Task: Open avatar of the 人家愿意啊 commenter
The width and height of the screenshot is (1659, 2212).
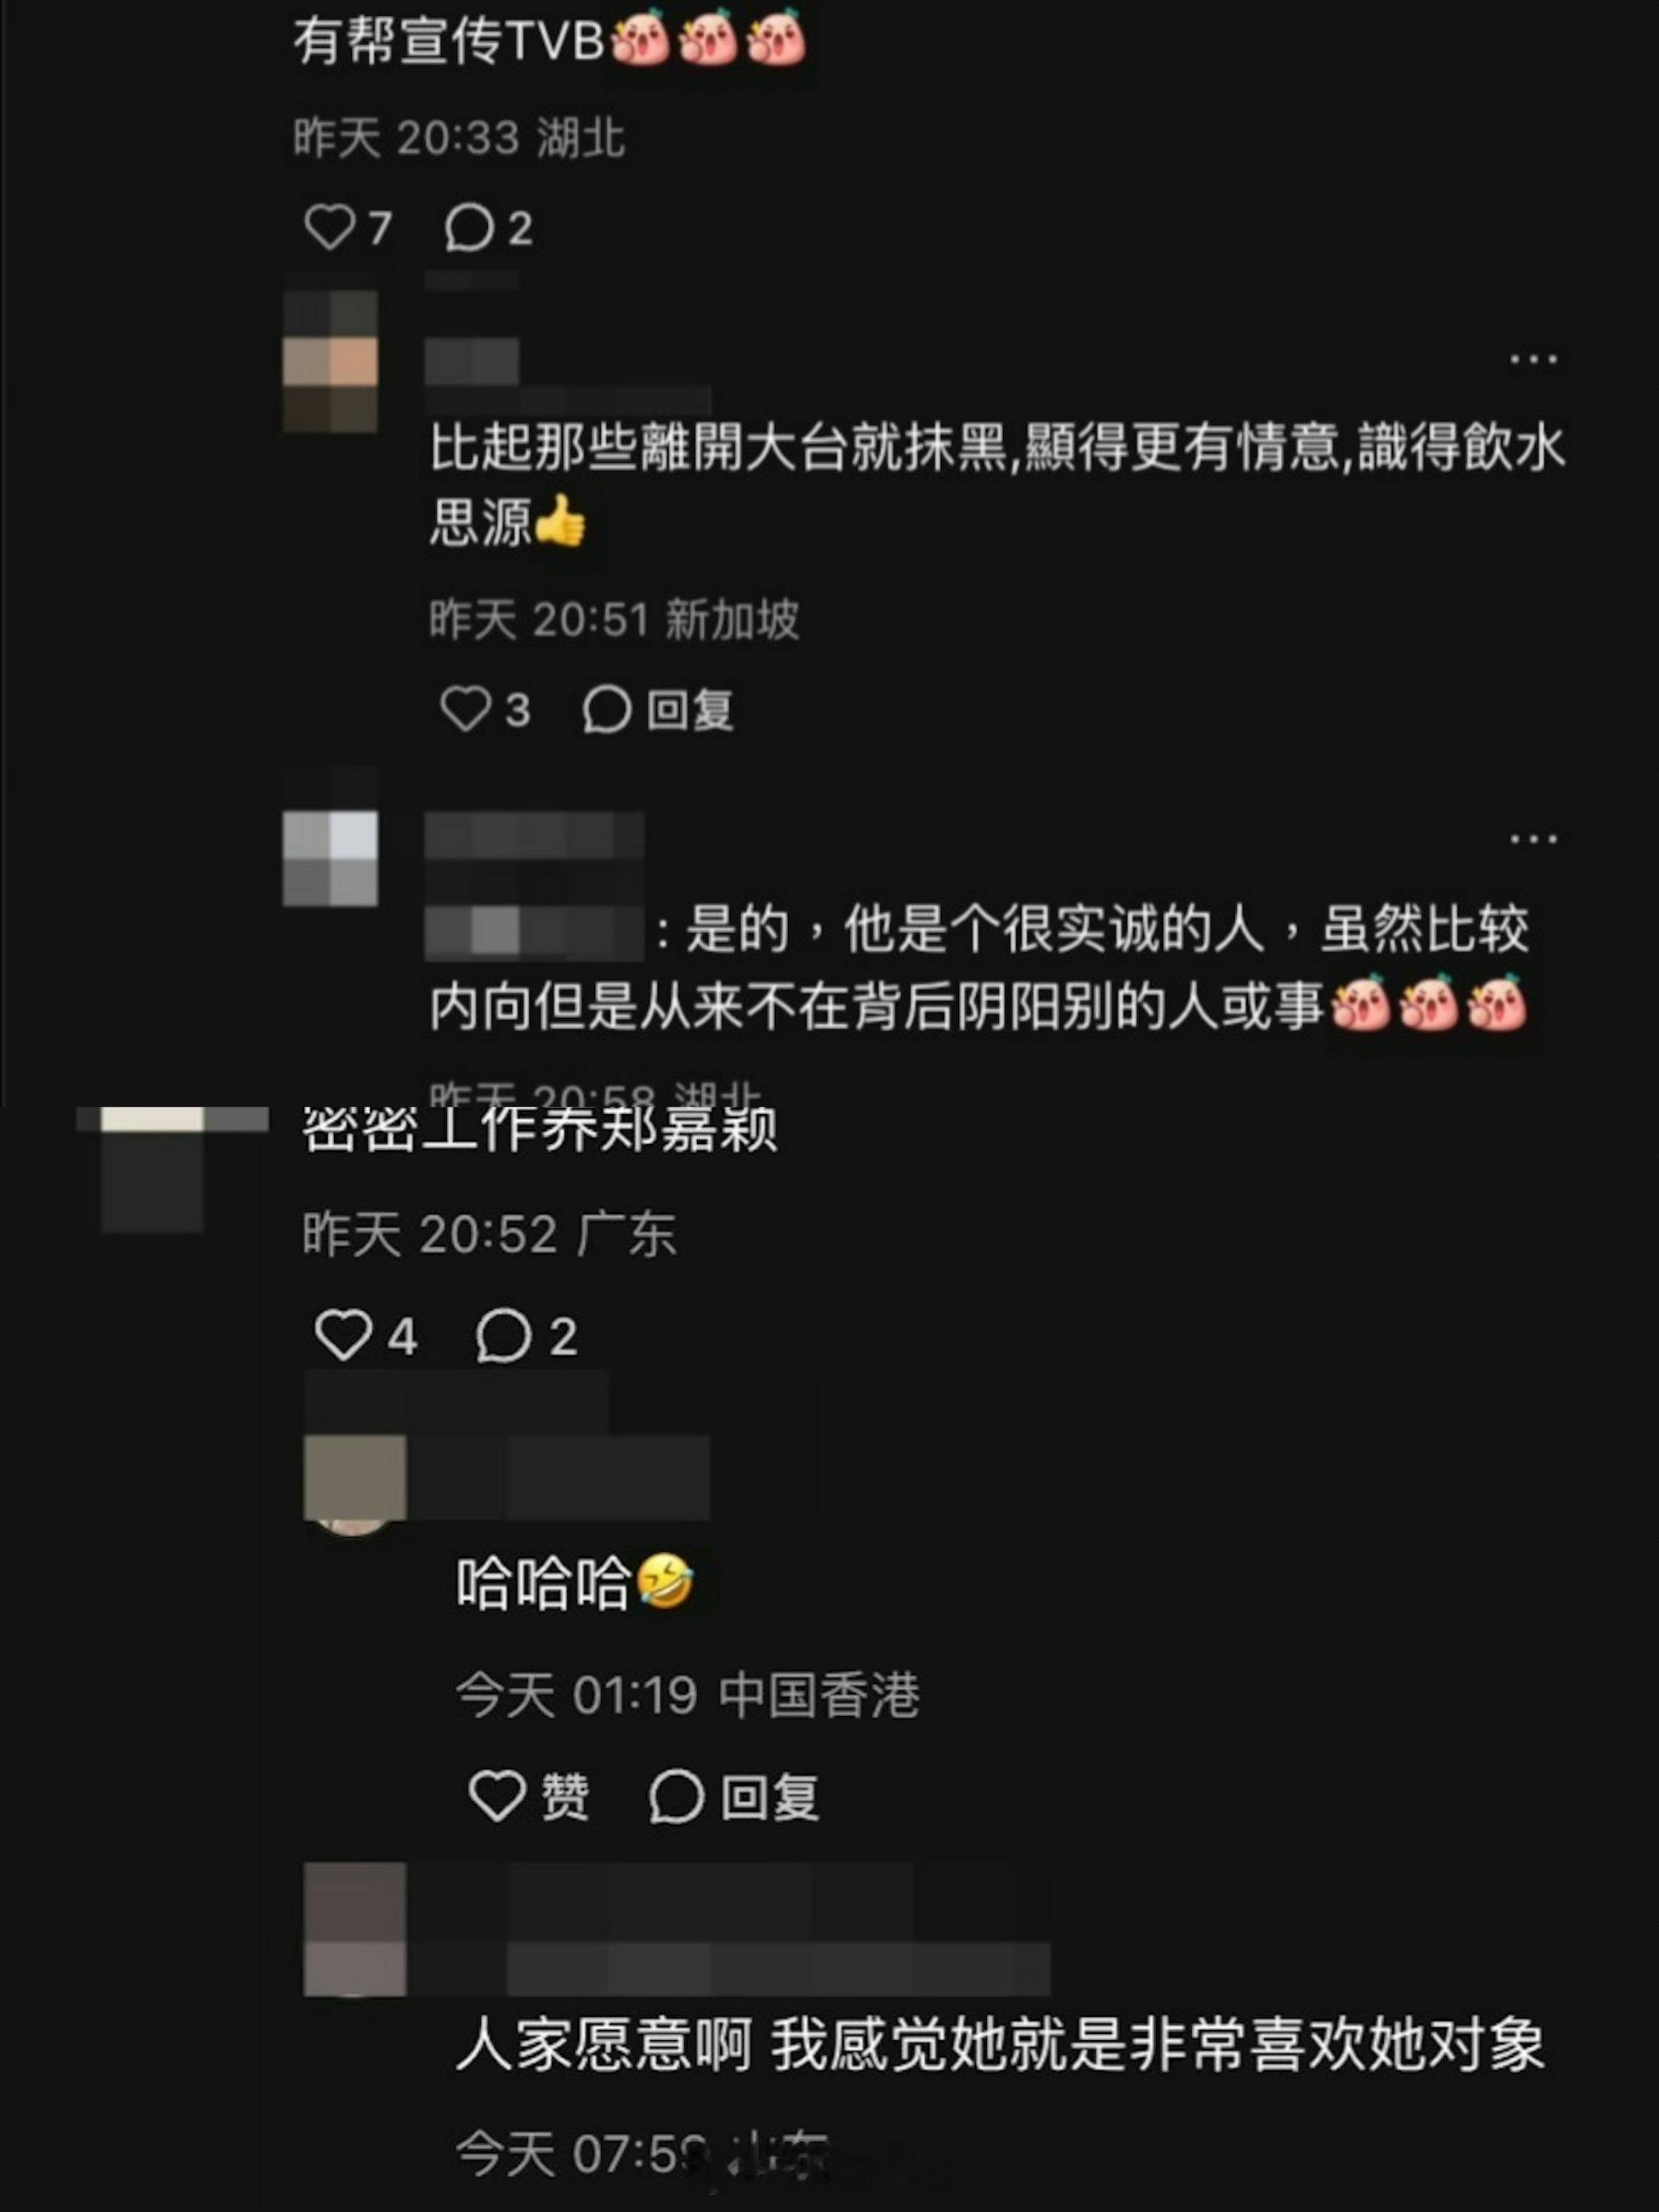Action: coord(355,1928)
